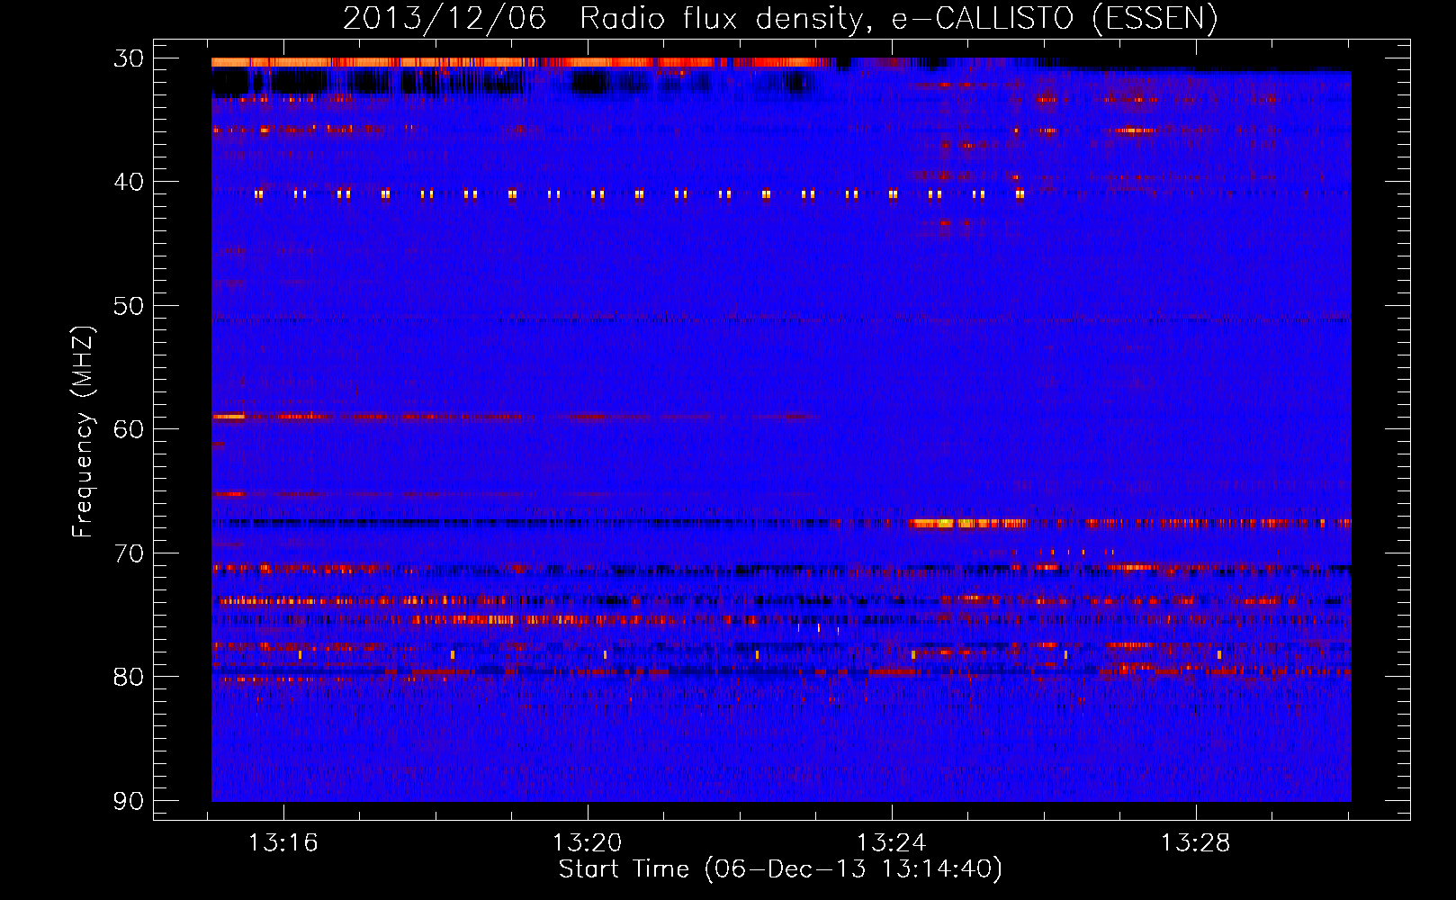The image size is (1456, 900).
Task: Click the '13:28' time tick label
Action: [x=1195, y=843]
